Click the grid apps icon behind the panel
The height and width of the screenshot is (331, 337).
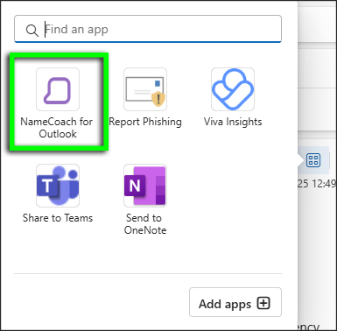click(x=313, y=160)
